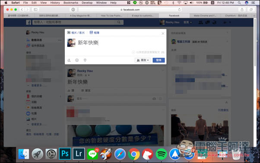Open Lightroom from the Dock
Screen dimensions: 260x163
click(x=79, y=154)
